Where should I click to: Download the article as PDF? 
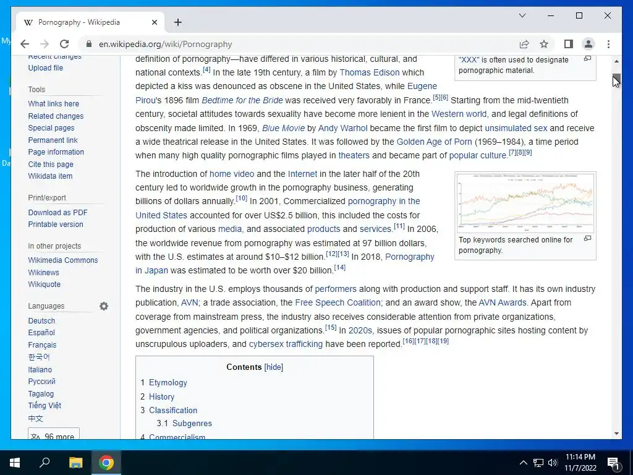[x=57, y=213]
